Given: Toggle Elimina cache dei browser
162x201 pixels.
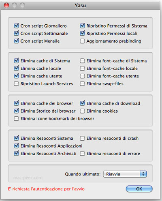Looking at the screenshot, I should (x=16, y=103).
